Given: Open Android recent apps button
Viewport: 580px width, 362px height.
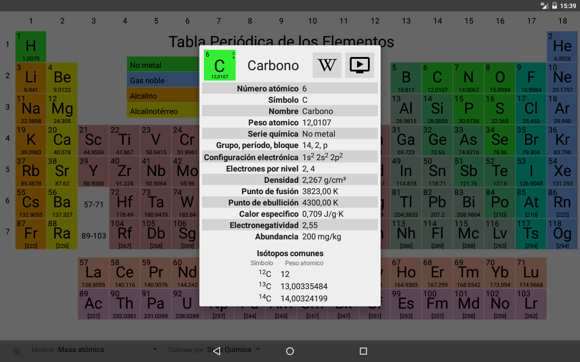Looking at the screenshot, I should tap(363, 351).
